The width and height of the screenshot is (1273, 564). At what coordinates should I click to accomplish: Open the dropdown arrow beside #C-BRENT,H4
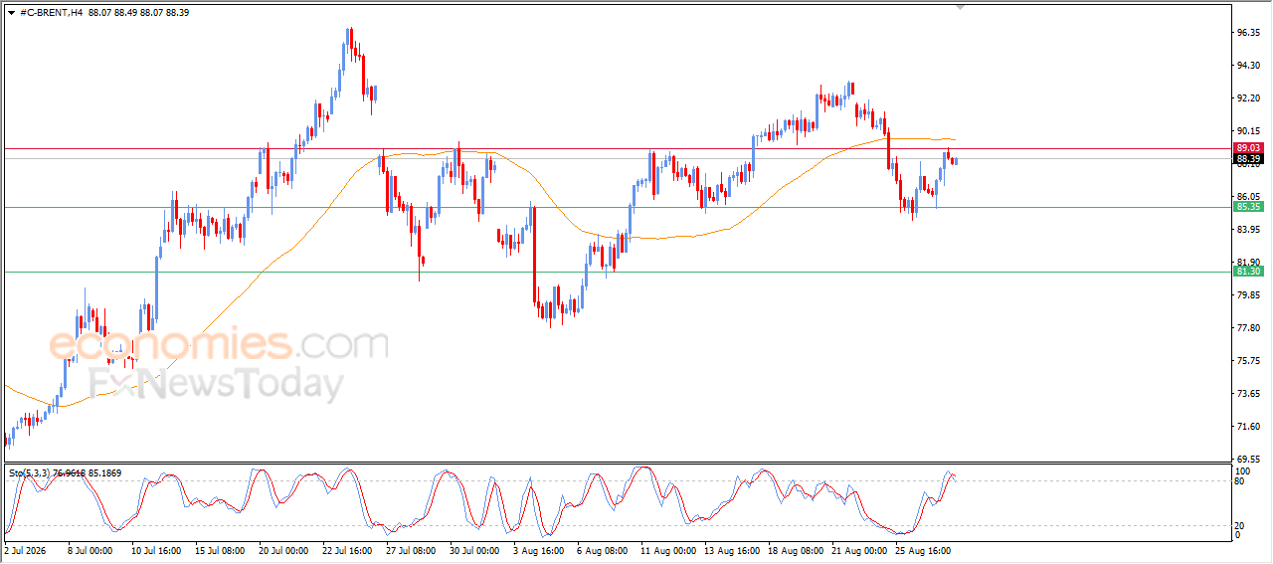pyautogui.click(x=11, y=12)
